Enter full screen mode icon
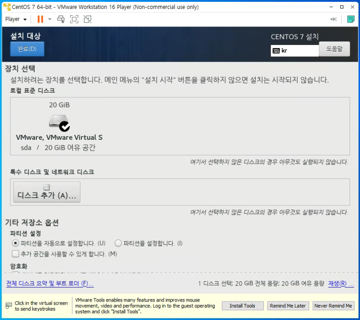The height and width of the screenshot is (320, 360). click(74, 19)
